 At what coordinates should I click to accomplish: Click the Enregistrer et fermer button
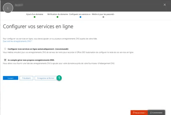(46, 78)
